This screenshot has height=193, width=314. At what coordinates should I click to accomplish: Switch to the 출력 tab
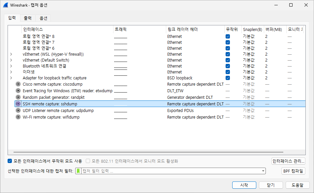coord(28,18)
